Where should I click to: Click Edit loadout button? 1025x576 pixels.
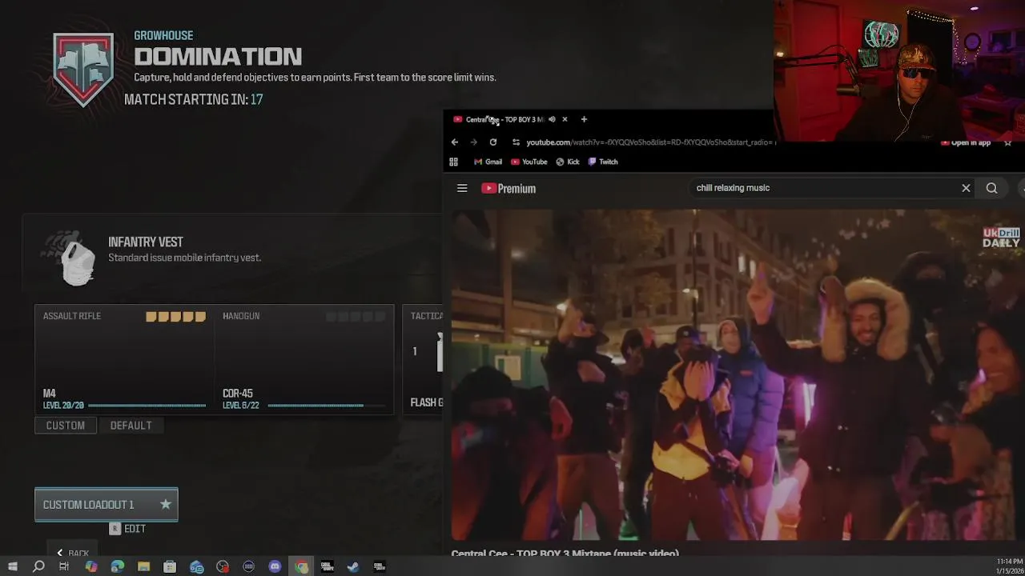pos(127,529)
